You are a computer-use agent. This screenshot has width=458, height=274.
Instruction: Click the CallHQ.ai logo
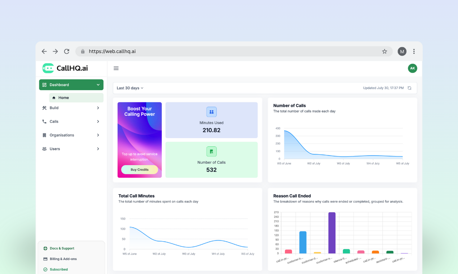click(65, 68)
